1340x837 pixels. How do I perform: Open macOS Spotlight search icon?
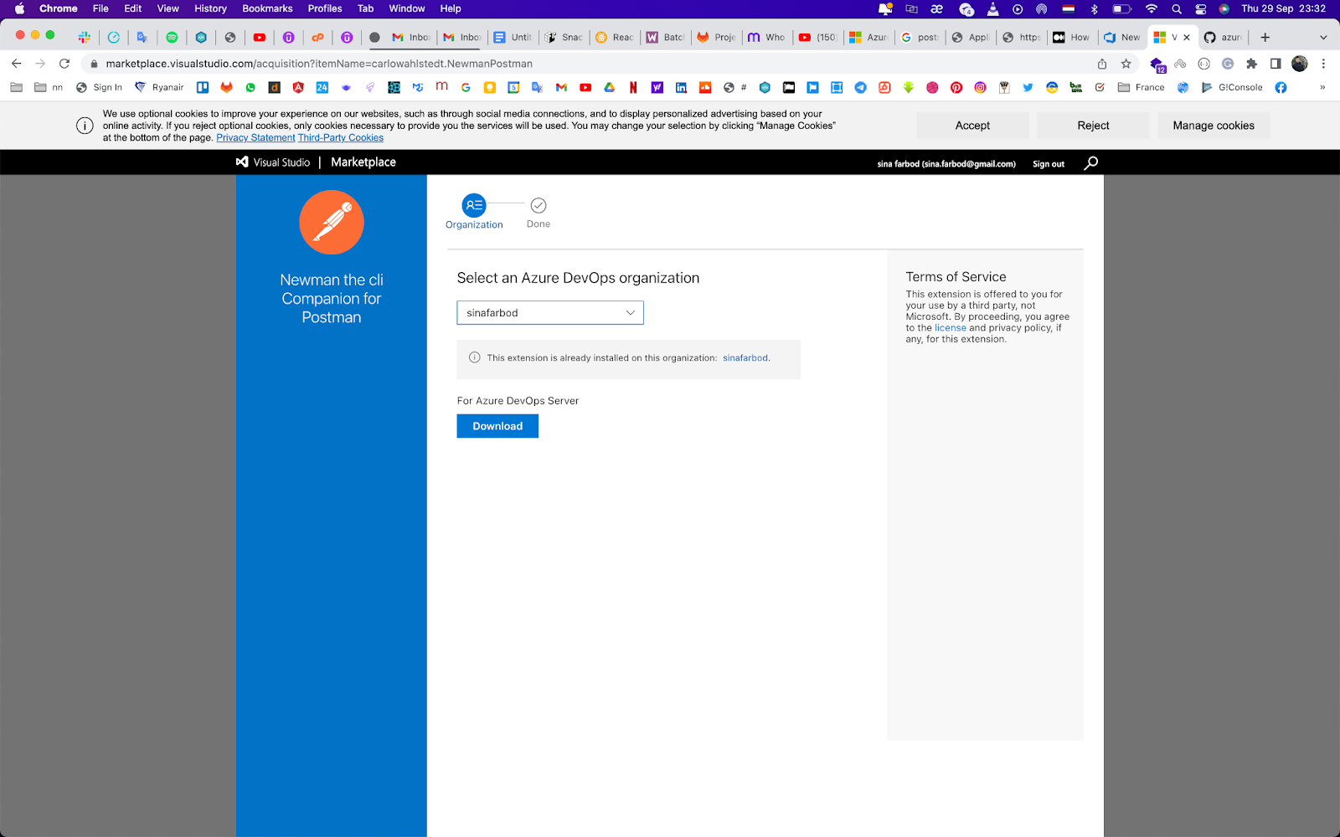(x=1177, y=8)
